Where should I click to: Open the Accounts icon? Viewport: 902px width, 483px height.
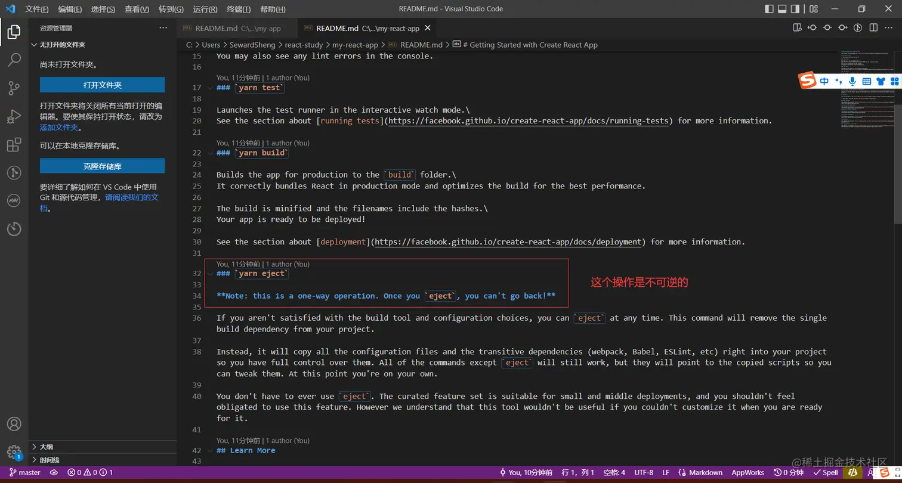pos(14,424)
